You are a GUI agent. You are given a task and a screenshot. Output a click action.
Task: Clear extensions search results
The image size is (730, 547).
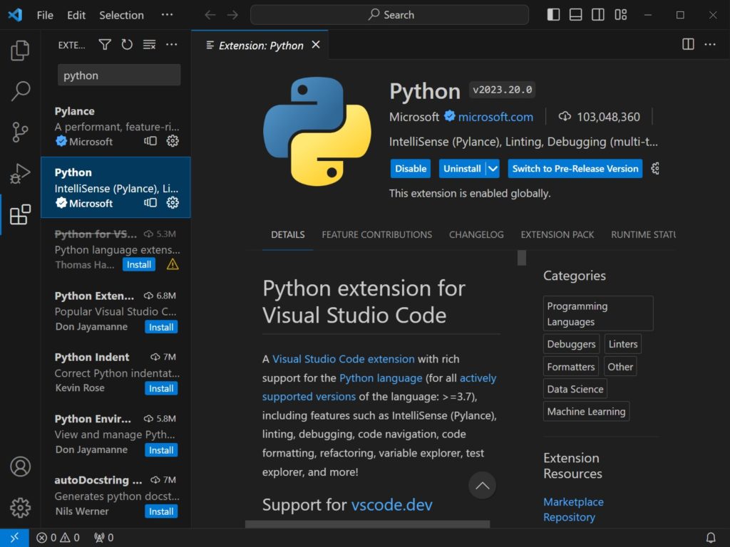150,45
